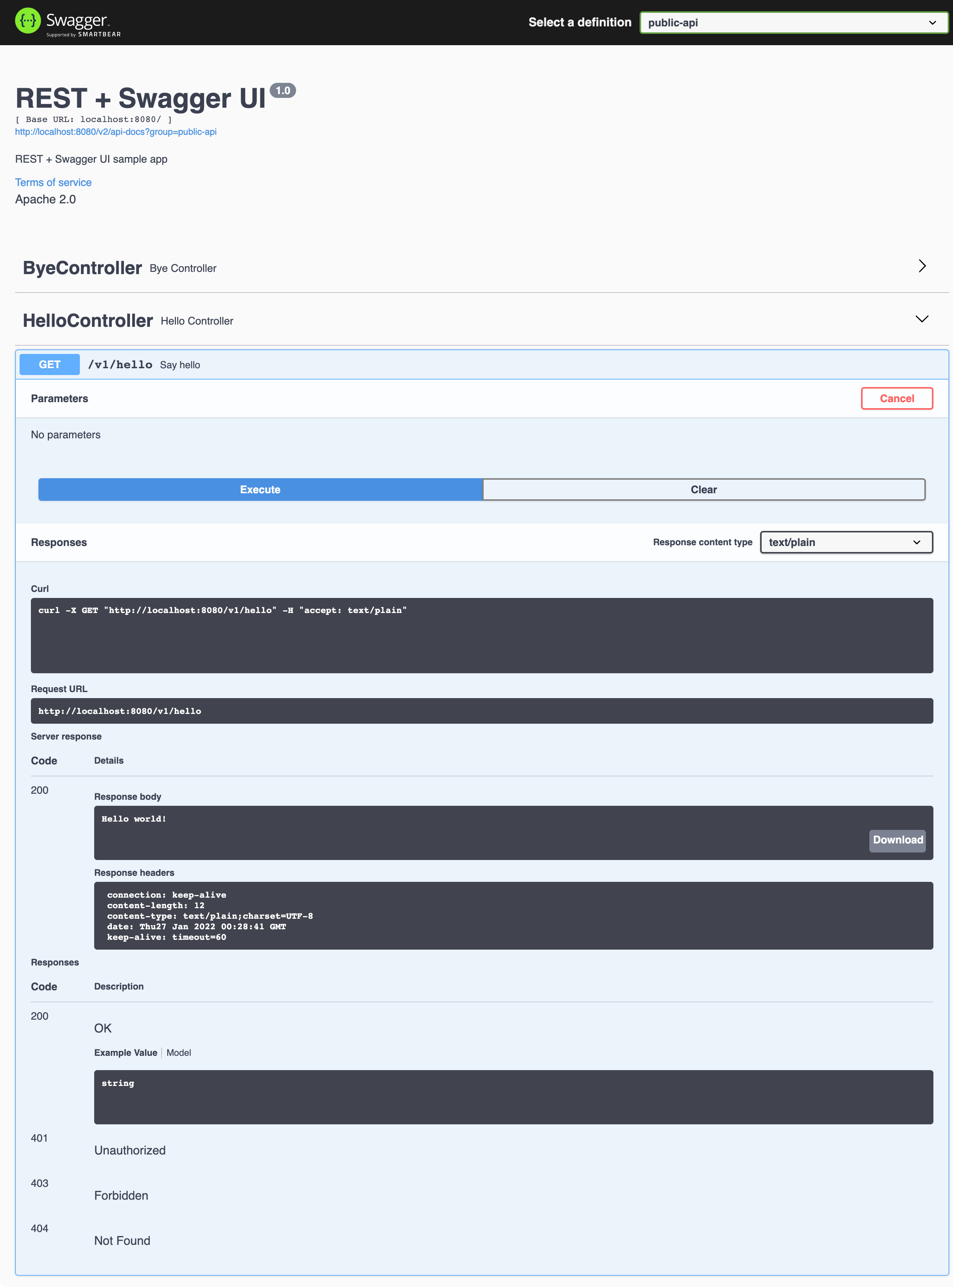Switch to the Model tab
Image resolution: width=953 pixels, height=1287 pixels.
point(179,1053)
